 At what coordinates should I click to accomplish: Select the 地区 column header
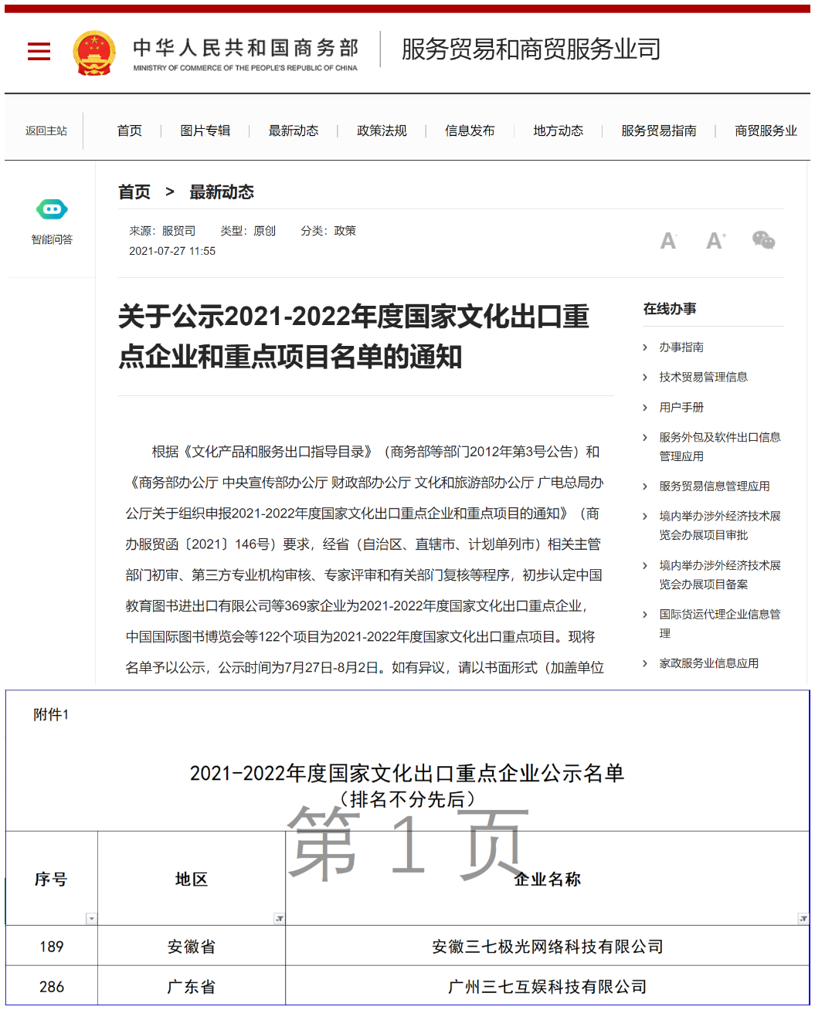192,879
